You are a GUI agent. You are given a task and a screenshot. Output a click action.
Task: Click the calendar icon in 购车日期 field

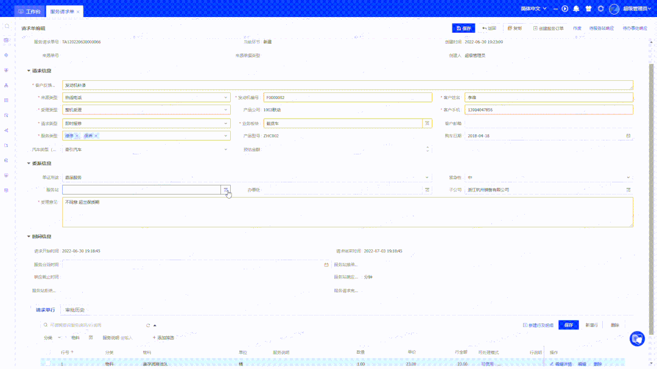(x=628, y=136)
